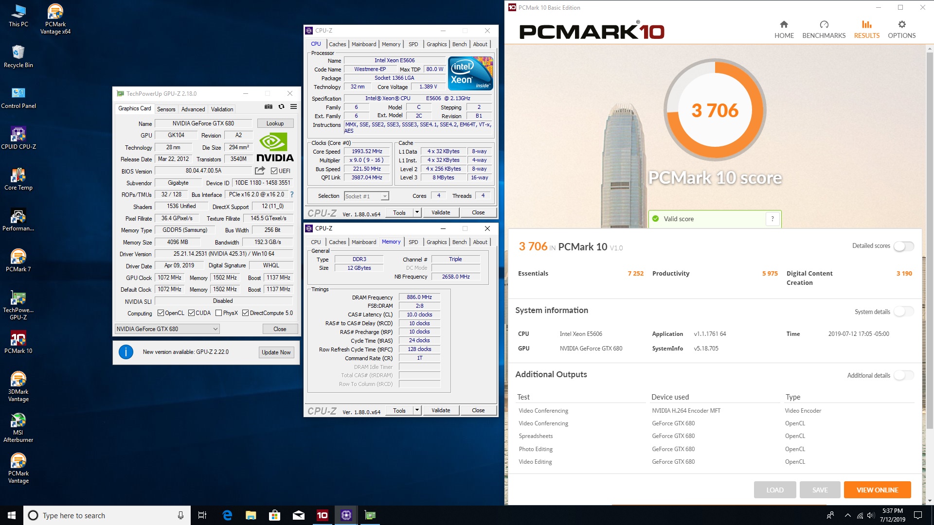Open Microsoft Store from taskbar

pos(275,515)
